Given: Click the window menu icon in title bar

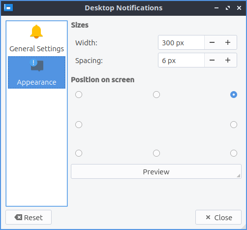Looking at the screenshot, I should point(8,8).
